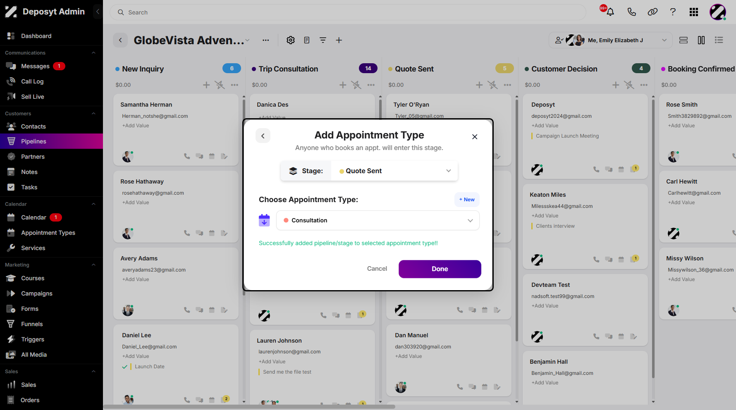
Task: Open Customer Decision stage options menu
Action: [x=644, y=85]
